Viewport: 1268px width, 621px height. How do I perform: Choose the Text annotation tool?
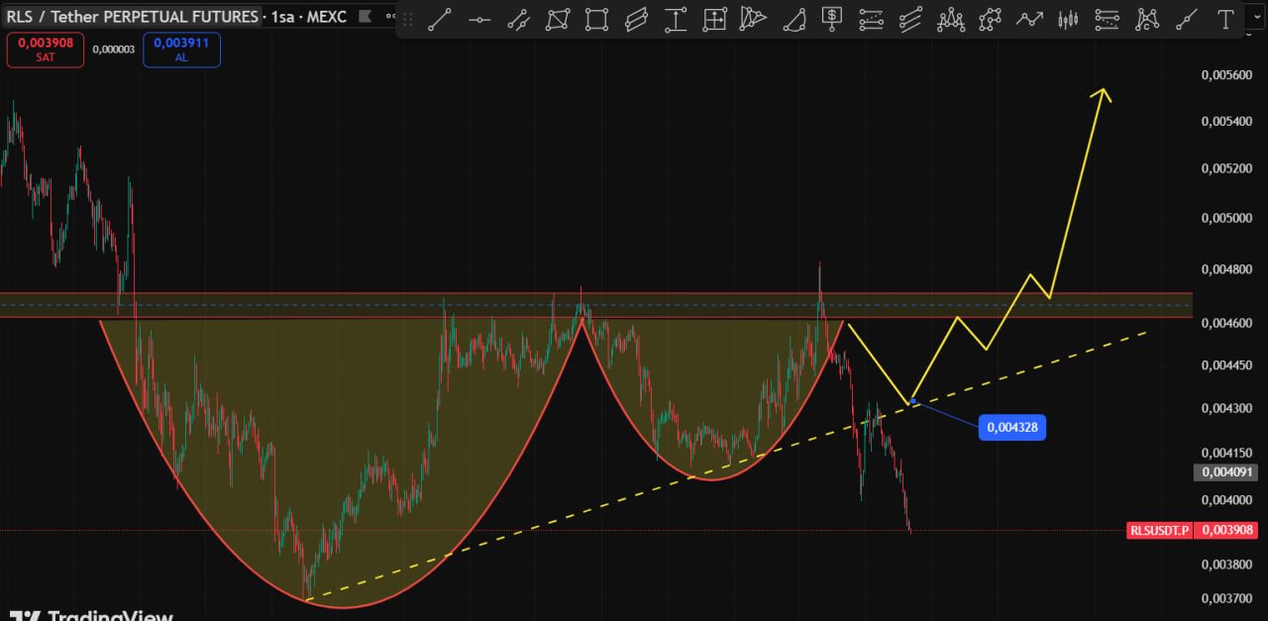click(1225, 19)
